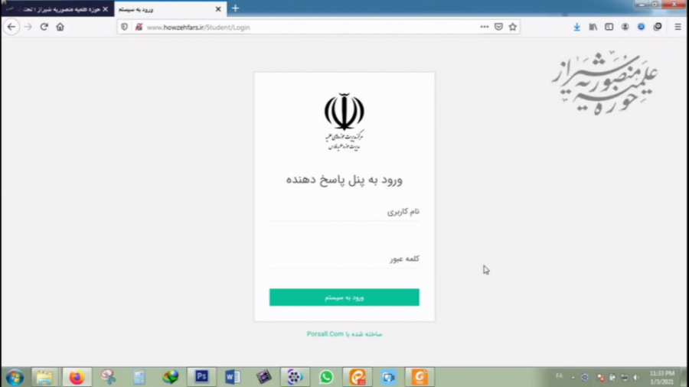Open the Windows Start menu
Viewport: 689px width, 387px height.
click(x=15, y=377)
